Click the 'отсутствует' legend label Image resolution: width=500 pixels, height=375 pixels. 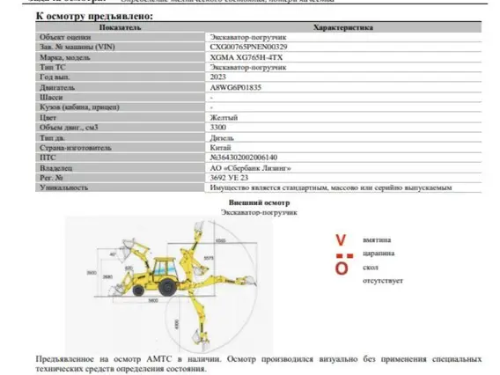point(383,281)
